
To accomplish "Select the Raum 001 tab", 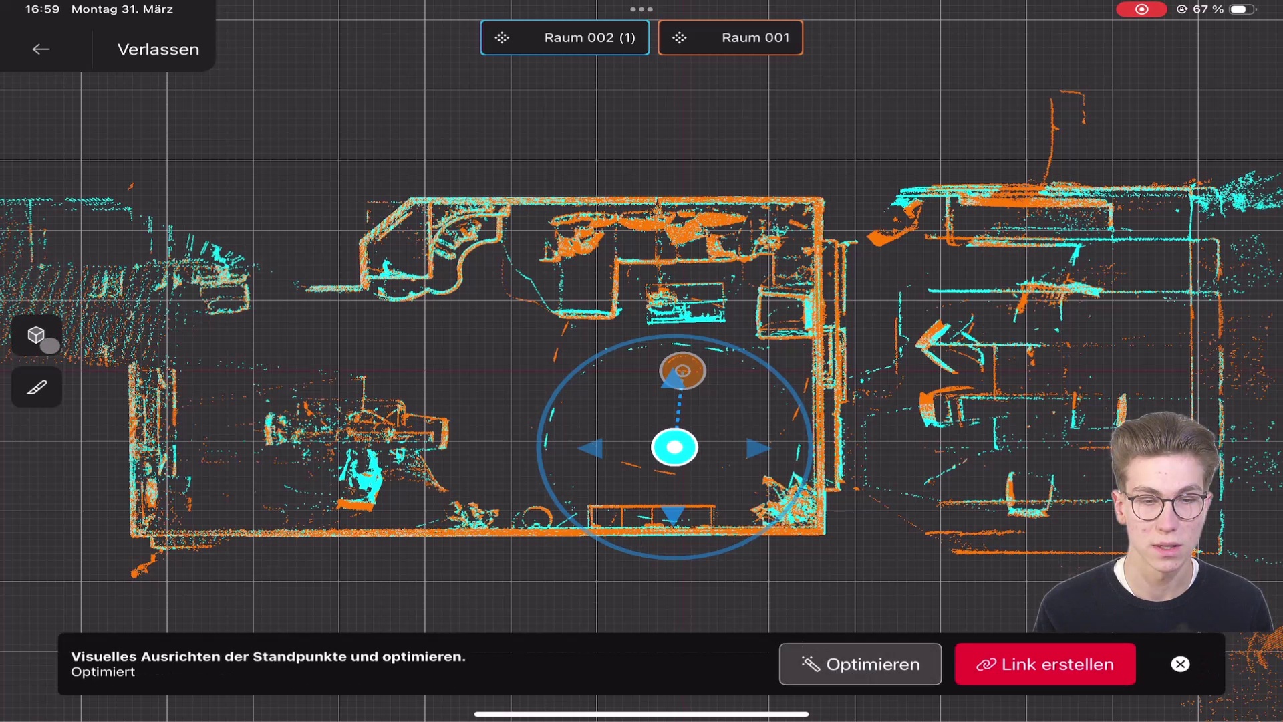I will pos(730,38).
